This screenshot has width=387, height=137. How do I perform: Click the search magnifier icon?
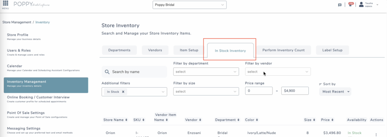(107, 72)
